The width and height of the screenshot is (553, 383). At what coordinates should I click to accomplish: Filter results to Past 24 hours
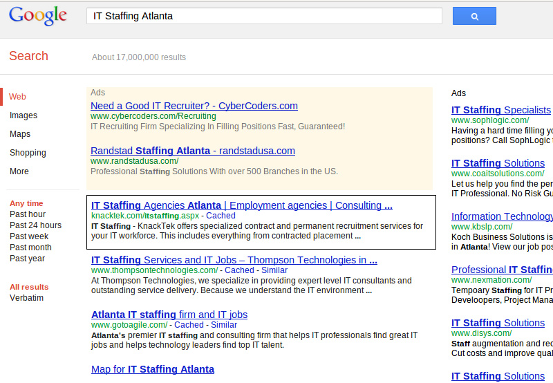click(36, 225)
